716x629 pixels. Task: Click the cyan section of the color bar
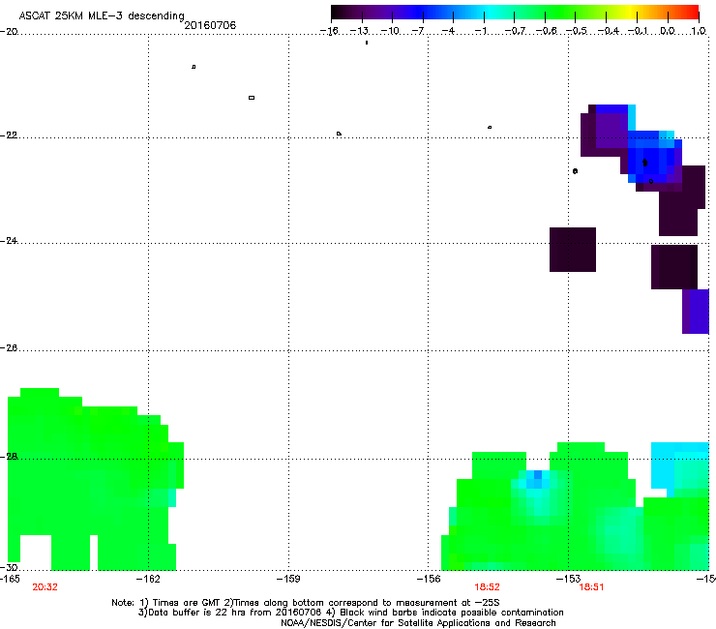(x=489, y=13)
